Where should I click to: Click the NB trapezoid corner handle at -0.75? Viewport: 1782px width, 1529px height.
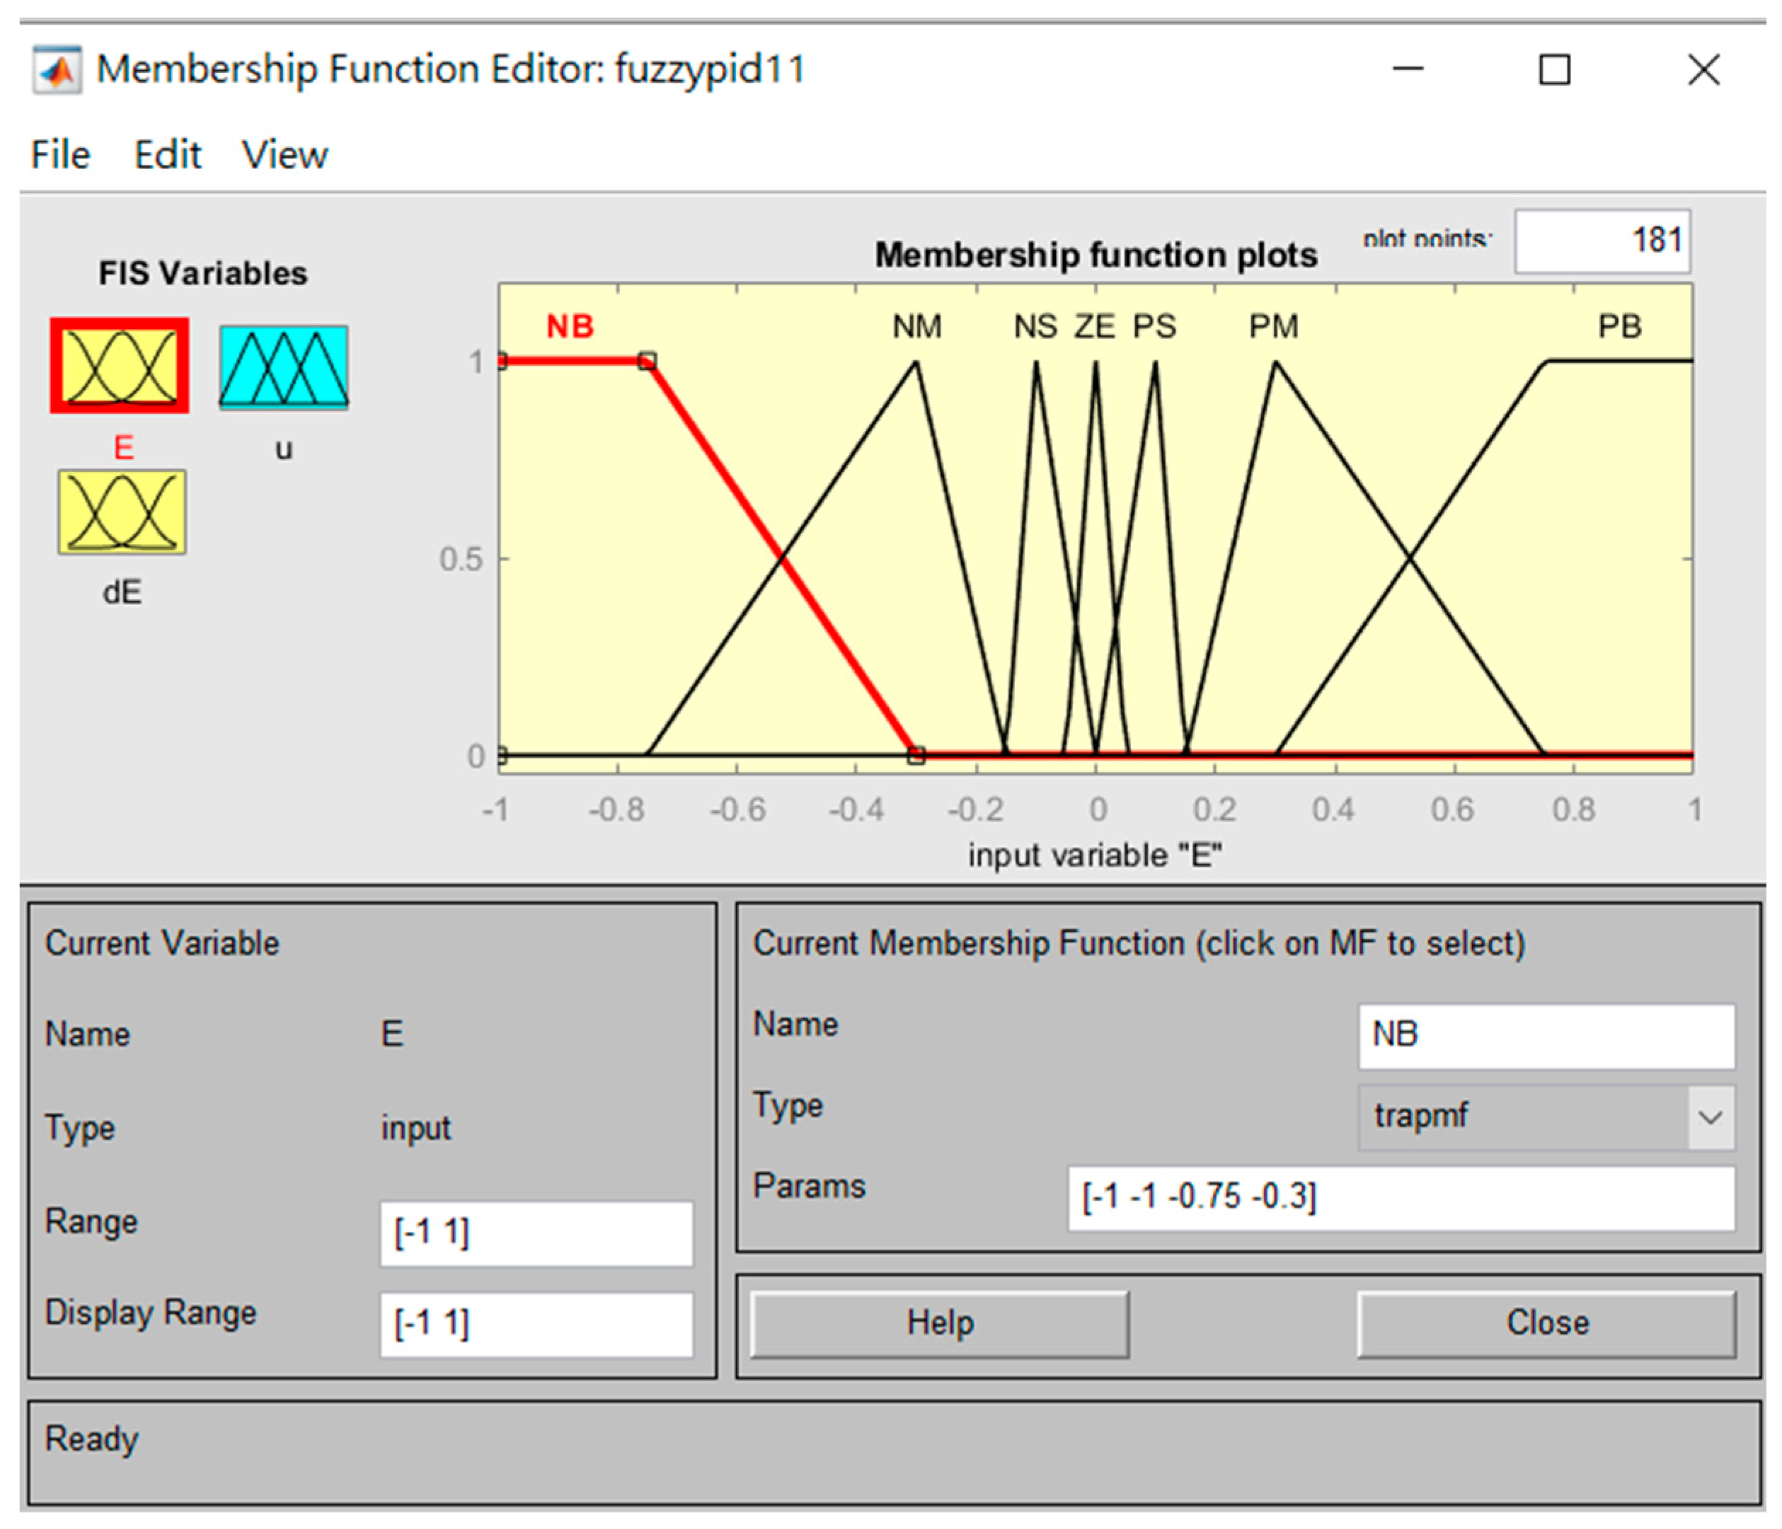[x=648, y=361]
